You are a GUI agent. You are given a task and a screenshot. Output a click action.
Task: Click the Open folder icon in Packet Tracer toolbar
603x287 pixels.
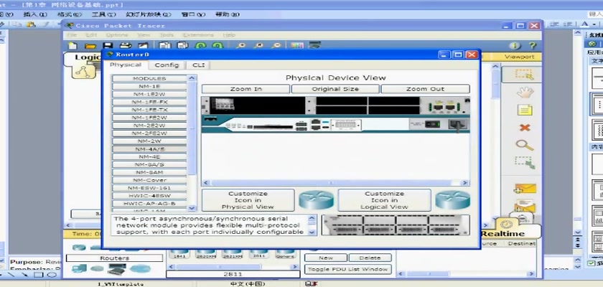tap(90, 45)
